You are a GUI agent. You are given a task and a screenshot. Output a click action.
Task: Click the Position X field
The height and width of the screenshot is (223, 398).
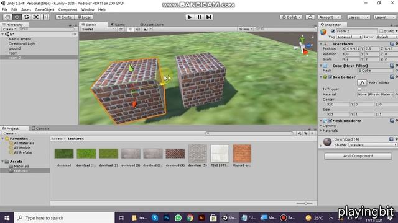coord(353,48)
